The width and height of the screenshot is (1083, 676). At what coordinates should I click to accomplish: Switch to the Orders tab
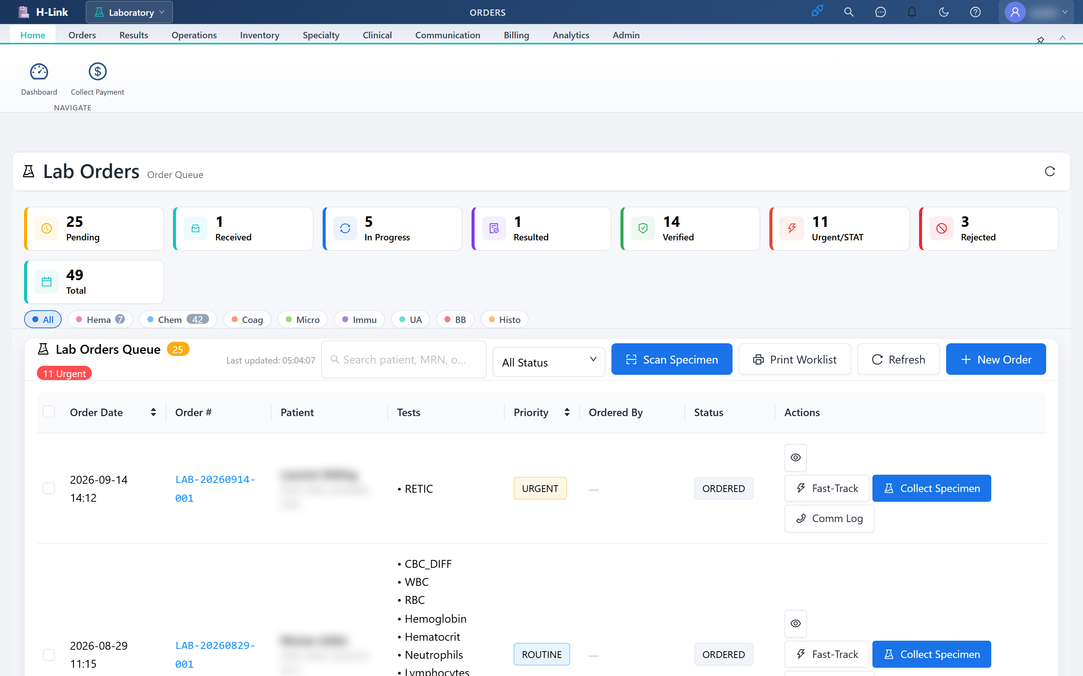click(x=82, y=35)
